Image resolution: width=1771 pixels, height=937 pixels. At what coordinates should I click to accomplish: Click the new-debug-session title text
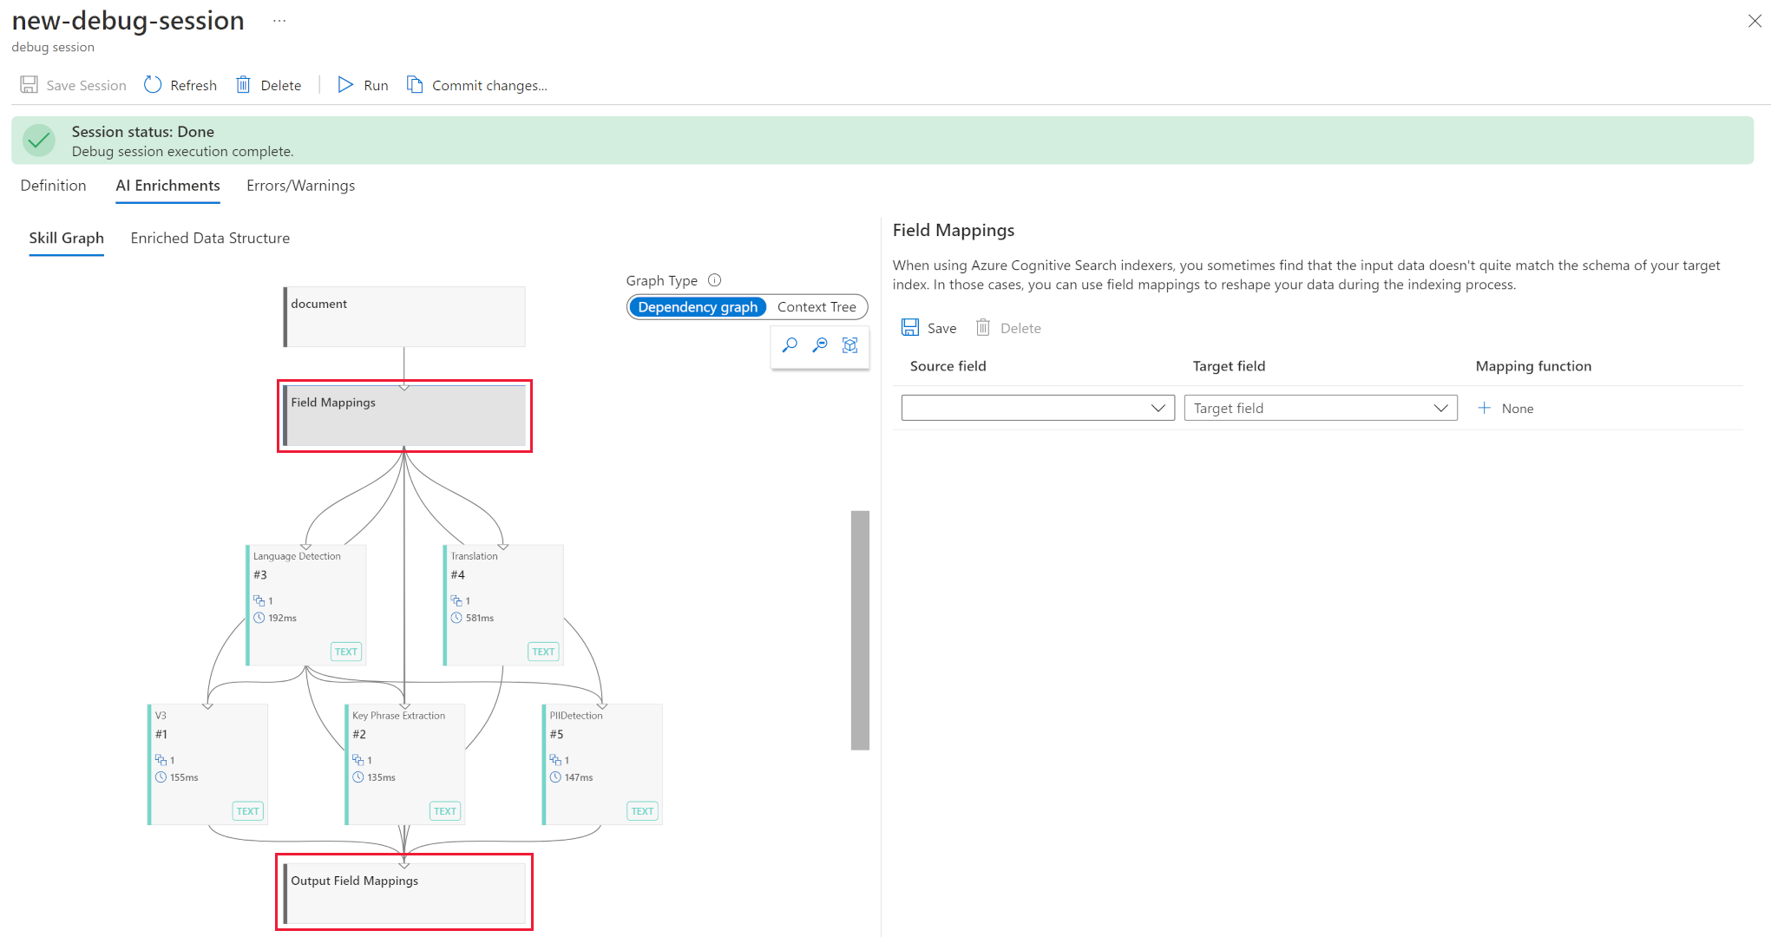pyautogui.click(x=128, y=20)
